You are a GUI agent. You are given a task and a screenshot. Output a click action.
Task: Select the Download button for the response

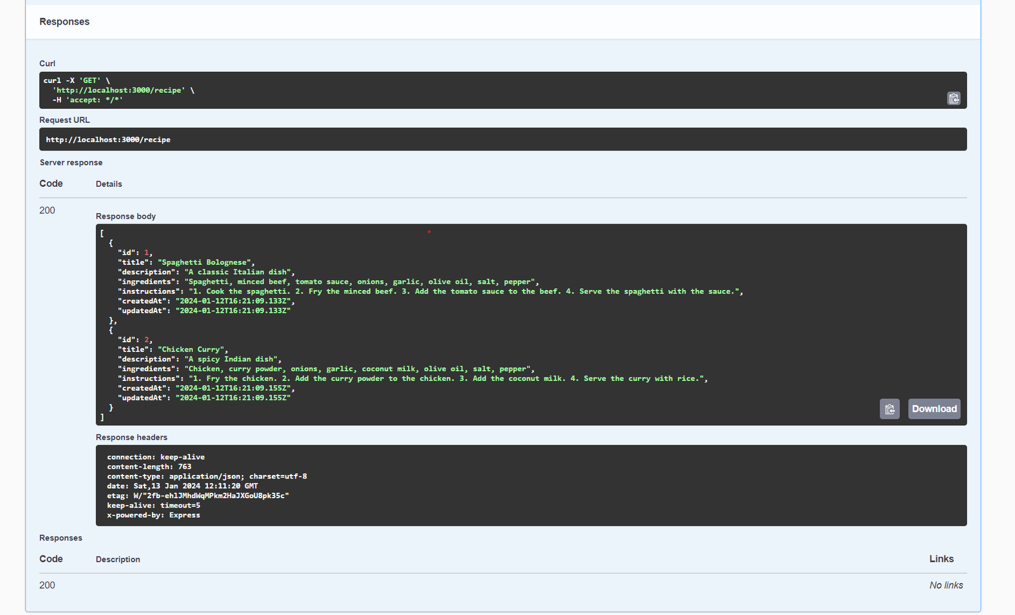[x=934, y=409]
